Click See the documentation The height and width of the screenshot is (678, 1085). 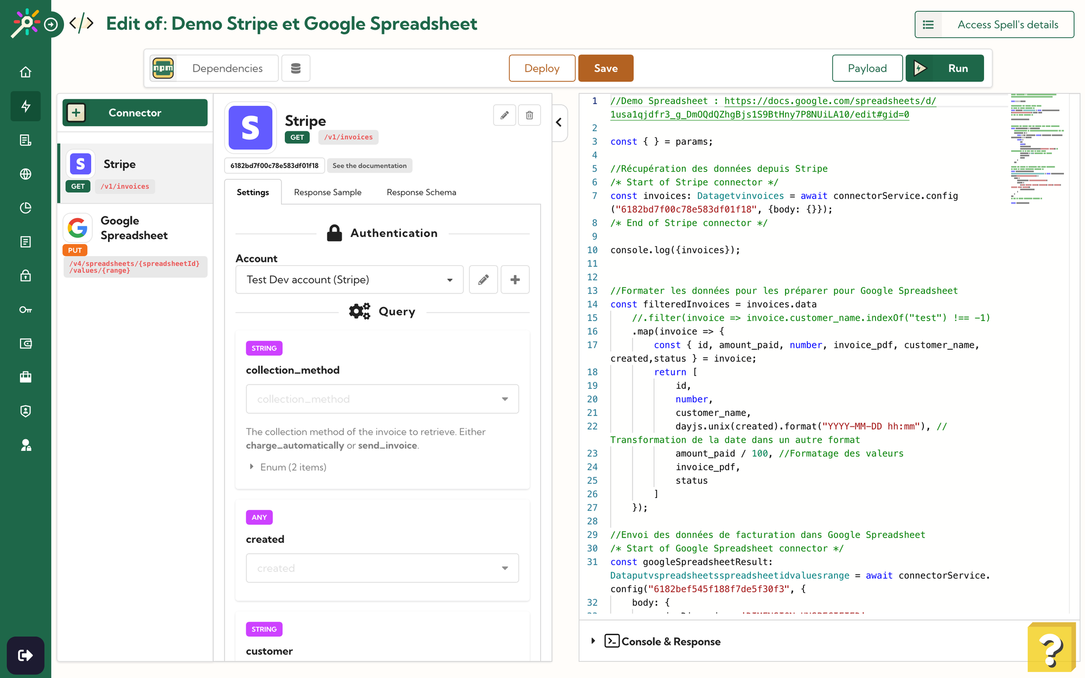coord(369,165)
